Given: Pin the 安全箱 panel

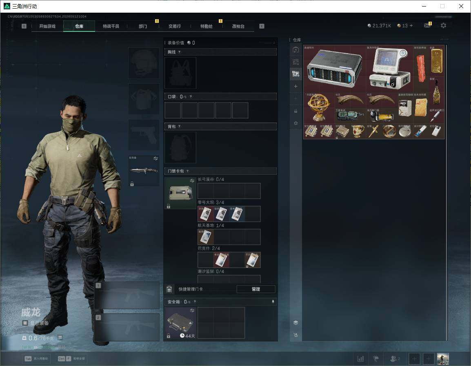Looking at the screenshot, I should (273, 301).
